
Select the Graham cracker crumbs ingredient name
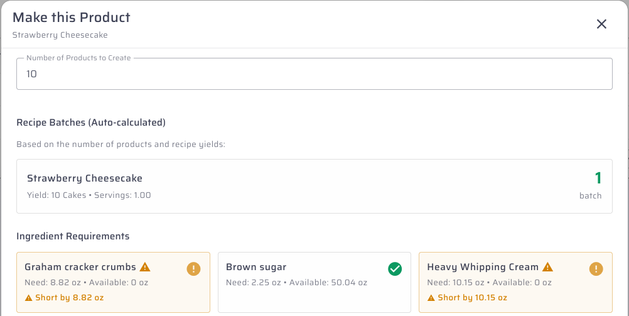[x=80, y=267]
